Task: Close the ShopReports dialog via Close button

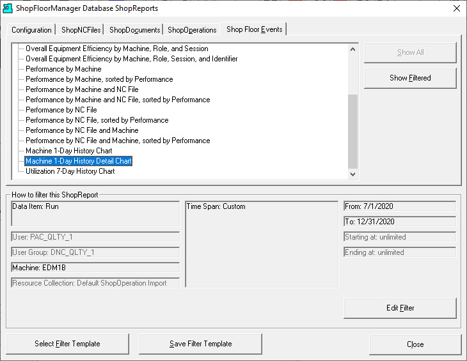Action: coord(415,344)
